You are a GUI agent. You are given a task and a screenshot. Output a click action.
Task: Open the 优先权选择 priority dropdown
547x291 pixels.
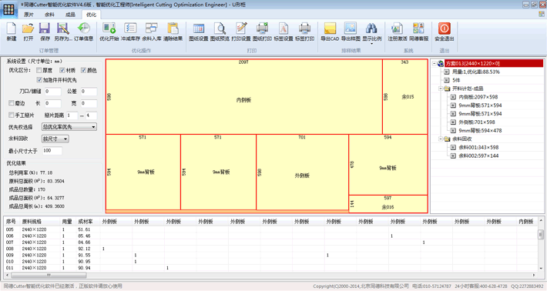click(69, 127)
